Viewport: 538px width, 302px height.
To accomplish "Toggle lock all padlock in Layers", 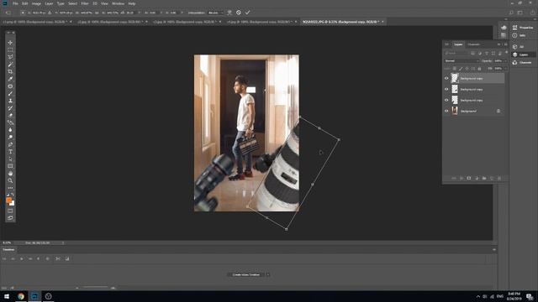I will tap(479, 69).
